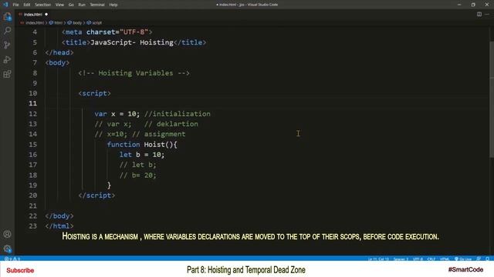Click the closing script tag line 20
The image size is (494, 277).
[96, 195]
